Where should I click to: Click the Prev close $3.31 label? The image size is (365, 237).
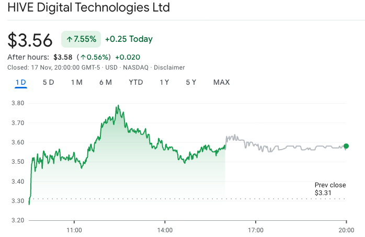[x=330, y=189]
